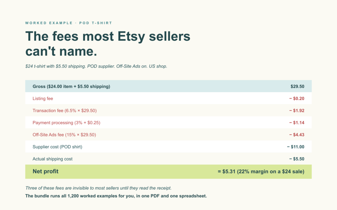Click the bundle 1,200 worked examples sentence
Screen dimensions: 337x210
point(116,196)
